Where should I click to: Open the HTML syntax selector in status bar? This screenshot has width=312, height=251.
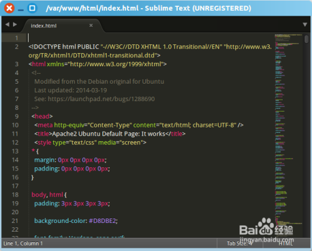click(x=286, y=244)
